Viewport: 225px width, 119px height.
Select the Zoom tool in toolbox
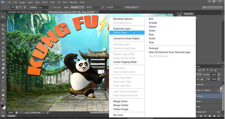3,99
